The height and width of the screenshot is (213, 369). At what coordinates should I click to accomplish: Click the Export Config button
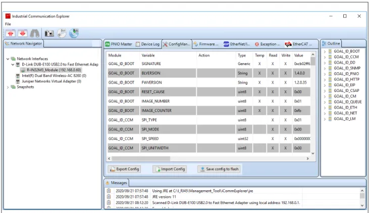click(x=124, y=169)
